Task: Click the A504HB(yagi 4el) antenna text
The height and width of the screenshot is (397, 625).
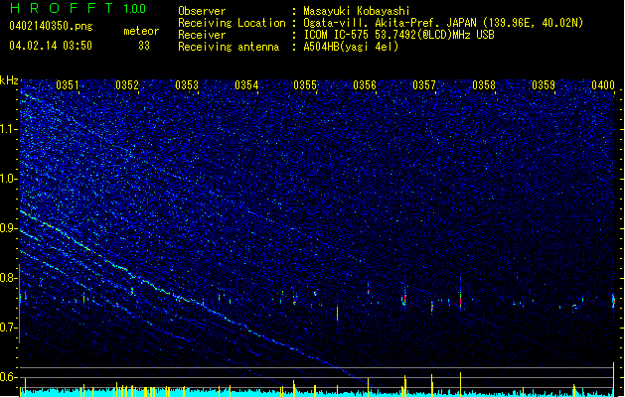Action: (x=351, y=47)
